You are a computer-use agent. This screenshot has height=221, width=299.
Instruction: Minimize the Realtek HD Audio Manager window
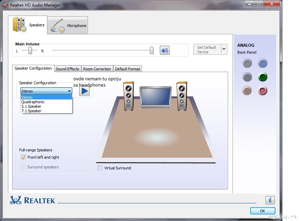tap(250, 3)
